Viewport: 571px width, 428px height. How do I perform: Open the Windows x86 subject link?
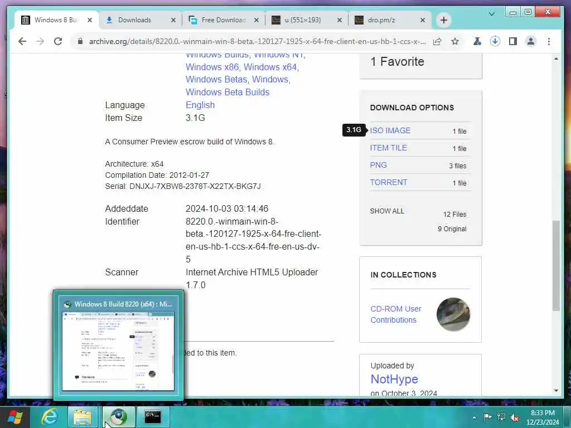(x=212, y=67)
